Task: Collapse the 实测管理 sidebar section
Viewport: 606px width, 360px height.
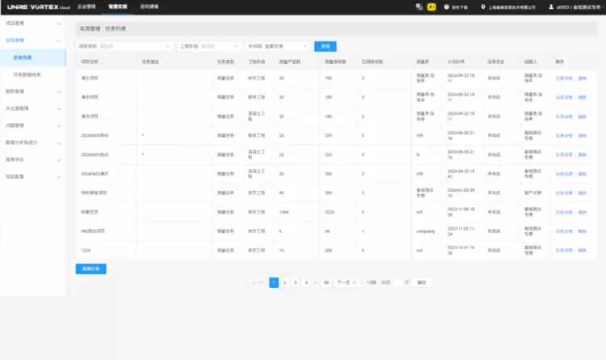Action: tap(59, 40)
